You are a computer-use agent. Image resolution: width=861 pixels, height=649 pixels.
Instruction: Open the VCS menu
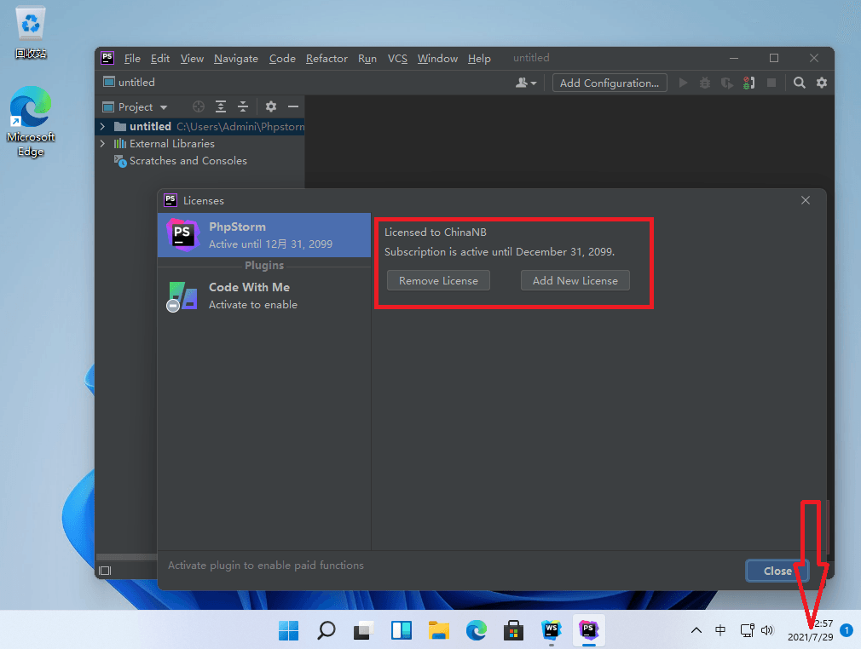[x=397, y=58]
